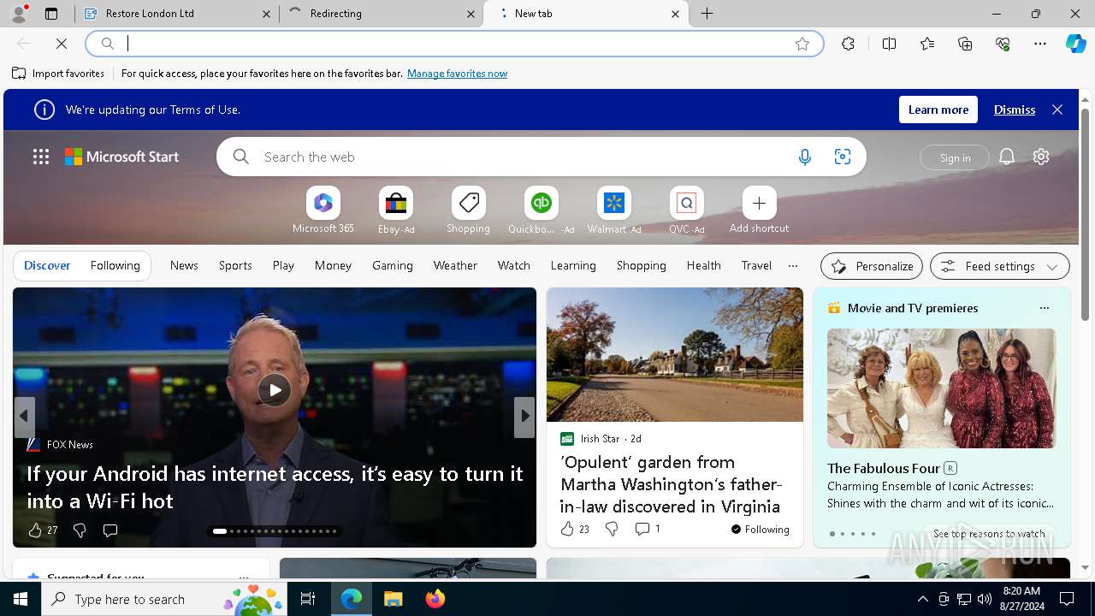Image resolution: width=1095 pixels, height=616 pixels.
Task: Open Edge Settings and more menu
Action: pyautogui.click(x=1040, y=44)
